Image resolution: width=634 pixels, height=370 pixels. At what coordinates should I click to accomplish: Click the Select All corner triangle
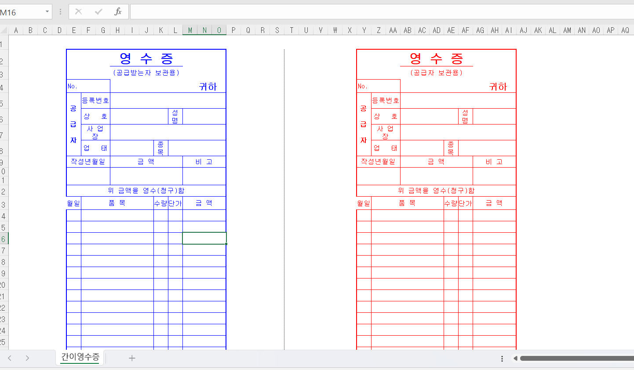[4, 30]
